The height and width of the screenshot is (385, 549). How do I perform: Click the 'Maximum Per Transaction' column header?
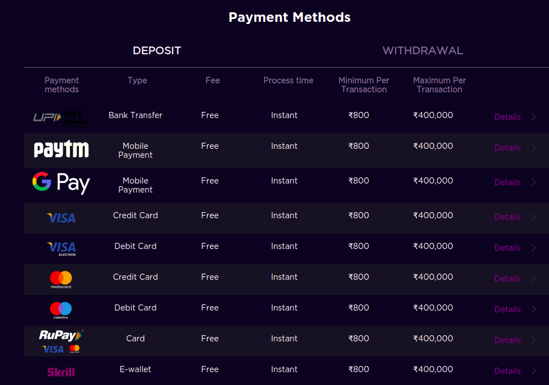[439, 84]
